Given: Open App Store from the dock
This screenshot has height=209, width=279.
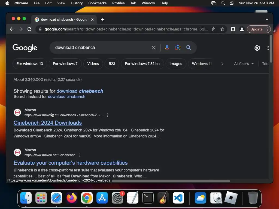Looking at the screenshot, I should (x=102, y=198).
